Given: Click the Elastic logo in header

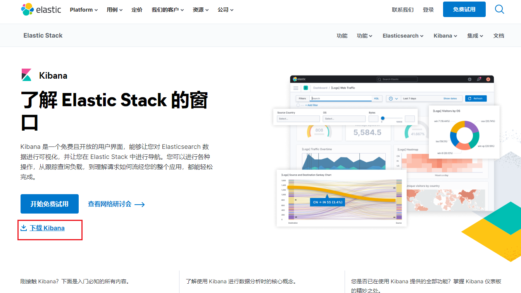Looking at the screenshot, I should [x=41, y=9].
